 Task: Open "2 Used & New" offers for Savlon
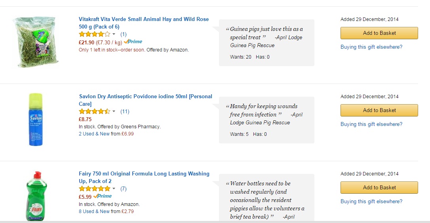pos(94,134)
